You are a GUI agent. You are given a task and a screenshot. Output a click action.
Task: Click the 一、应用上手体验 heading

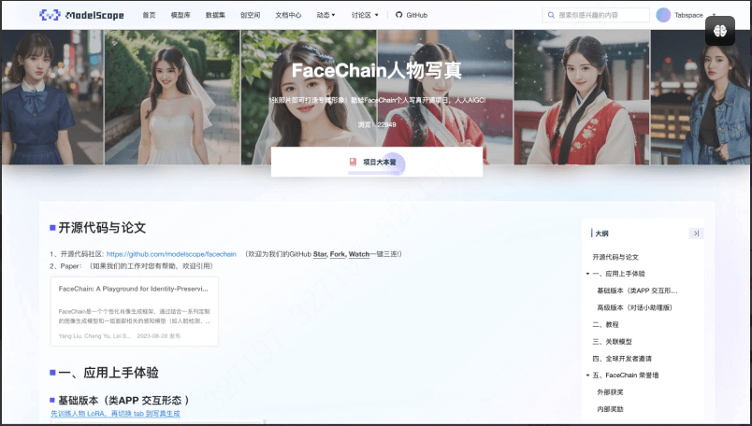tap(108, 373)
